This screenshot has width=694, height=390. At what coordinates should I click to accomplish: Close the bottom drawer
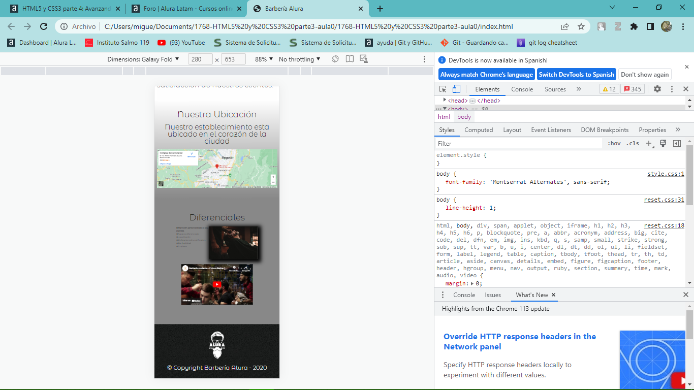(685, 295)
